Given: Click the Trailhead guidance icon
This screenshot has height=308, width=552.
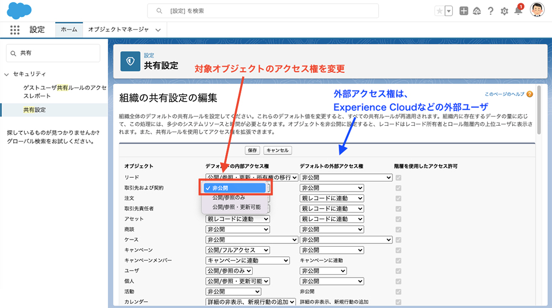Looking at the screenshot, I should (x=477, y=11).
